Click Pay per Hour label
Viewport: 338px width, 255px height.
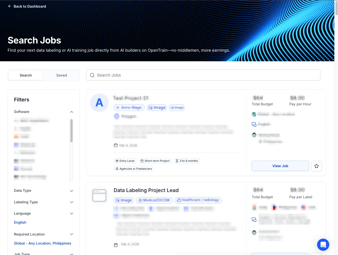pyautogui.click(x=300, y=104)
